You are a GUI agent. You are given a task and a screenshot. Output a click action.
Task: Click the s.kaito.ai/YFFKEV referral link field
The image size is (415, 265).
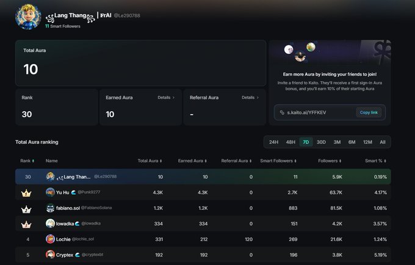click(330, 112)
